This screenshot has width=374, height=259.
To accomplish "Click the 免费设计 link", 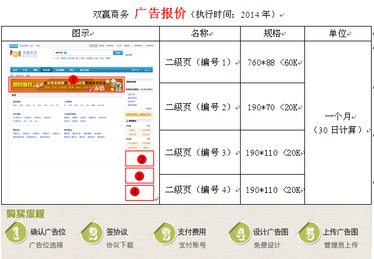I will coord(266,245).
